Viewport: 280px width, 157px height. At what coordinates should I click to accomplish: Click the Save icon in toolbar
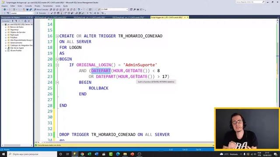coord(27,10)
